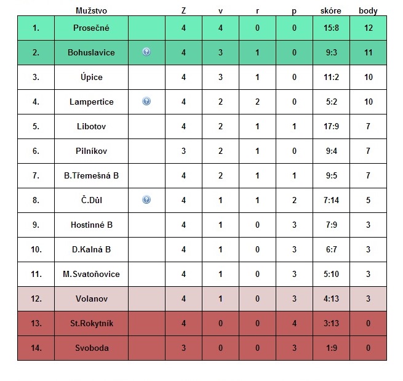This screenshot has width=403, height=381.
Task: Click the Hostinné B row name
Action: click(x=92, y=225)
